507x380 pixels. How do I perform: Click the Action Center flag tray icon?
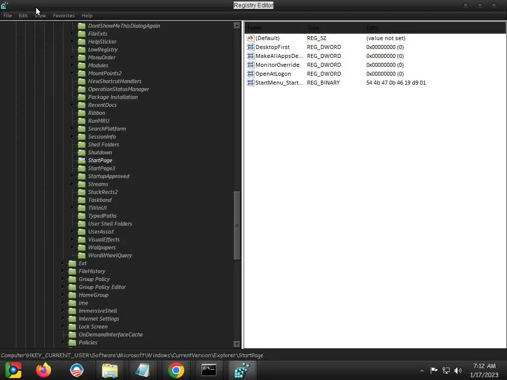pyautogui.click(x=434, y=370)
